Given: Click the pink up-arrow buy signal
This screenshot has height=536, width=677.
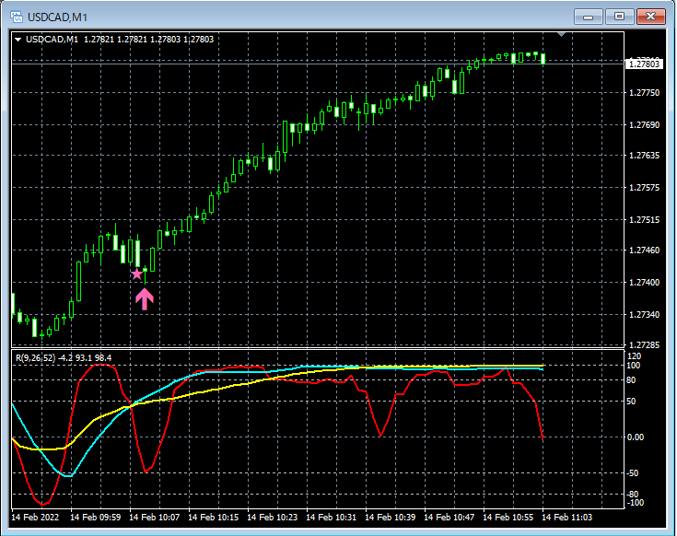Looking at the screenshot, I should click(x=145, y=299).
